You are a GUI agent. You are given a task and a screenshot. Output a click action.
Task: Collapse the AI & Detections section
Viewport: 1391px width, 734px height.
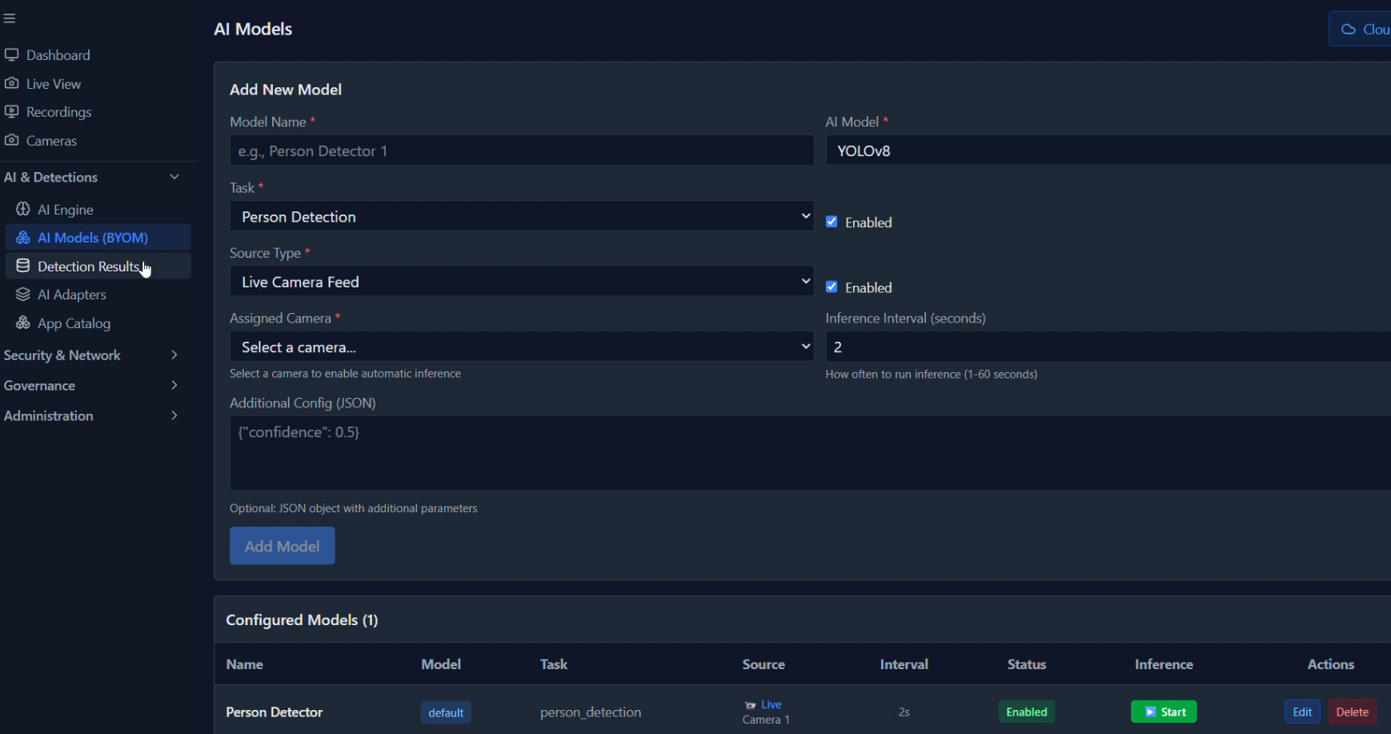[92, 177]
